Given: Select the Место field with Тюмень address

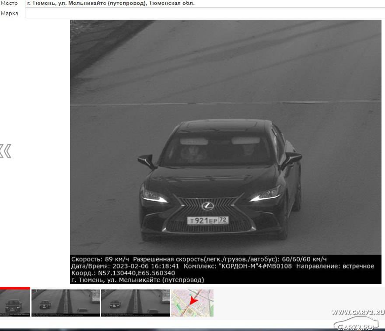Looking at the screenshot, I should pos(205,3).
